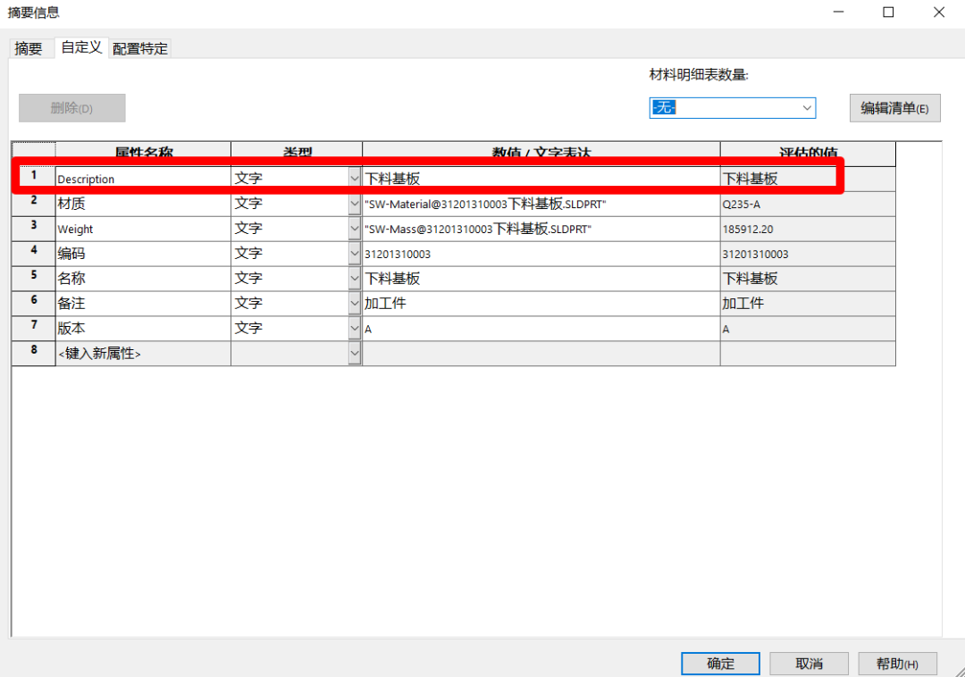The width and height of the screenshot is (965, 677).
Task: Open the 配置特定 tab
Action: 140,48
